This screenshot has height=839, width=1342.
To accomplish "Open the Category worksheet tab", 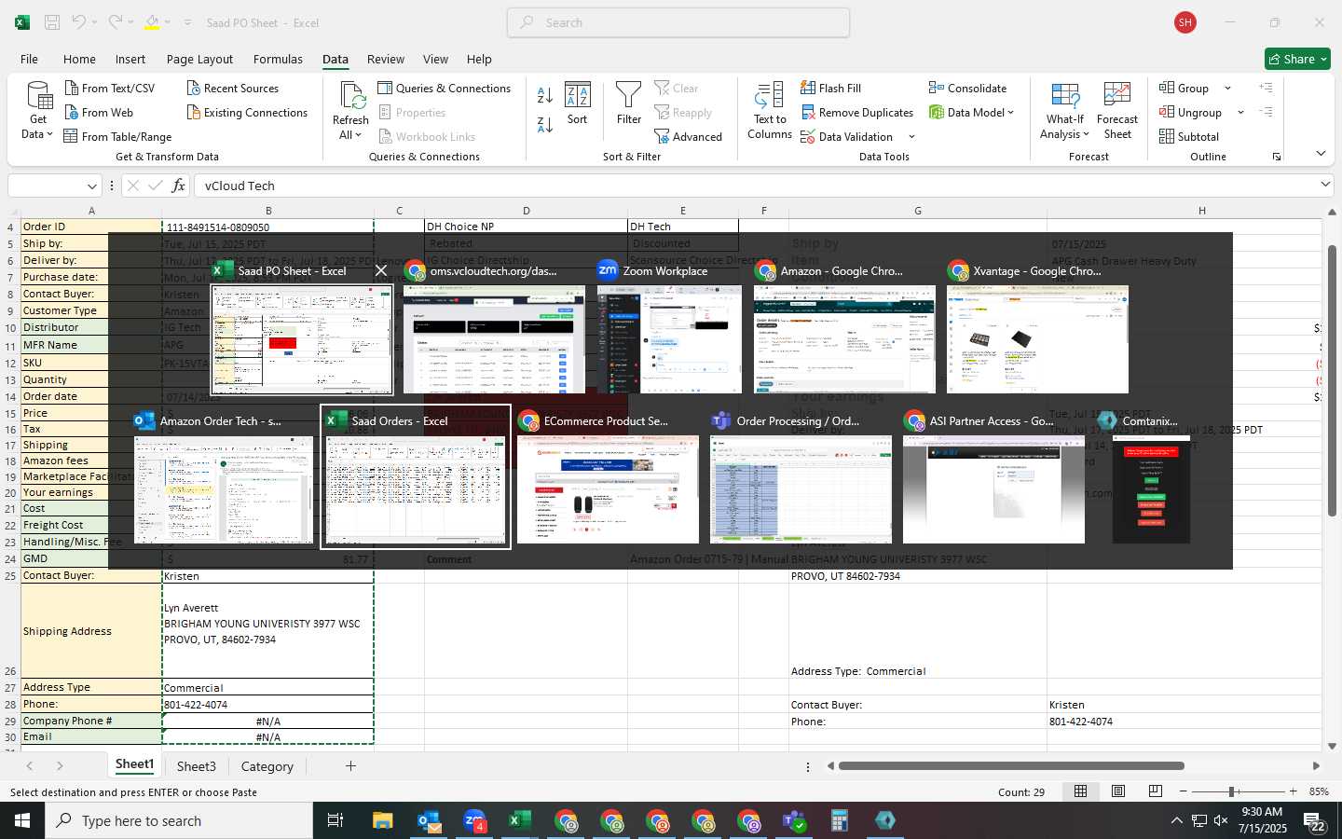I will pos(267,766).
